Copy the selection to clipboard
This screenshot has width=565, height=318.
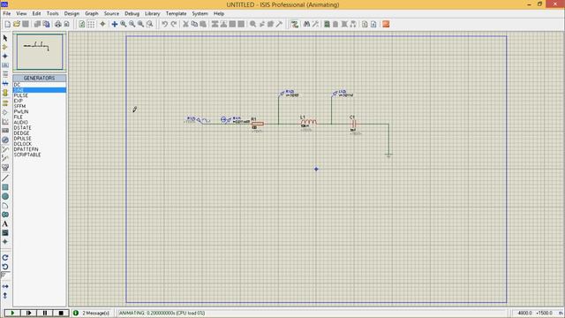pyautogui.click(x=194, y=24)
